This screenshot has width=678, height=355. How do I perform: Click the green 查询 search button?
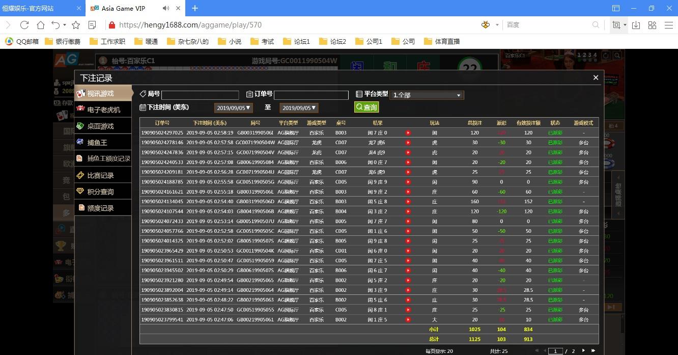(366, 107)
